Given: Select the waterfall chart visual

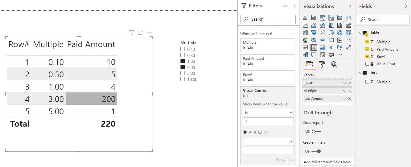Looking at the screenshot, I should tap(305, 33).
